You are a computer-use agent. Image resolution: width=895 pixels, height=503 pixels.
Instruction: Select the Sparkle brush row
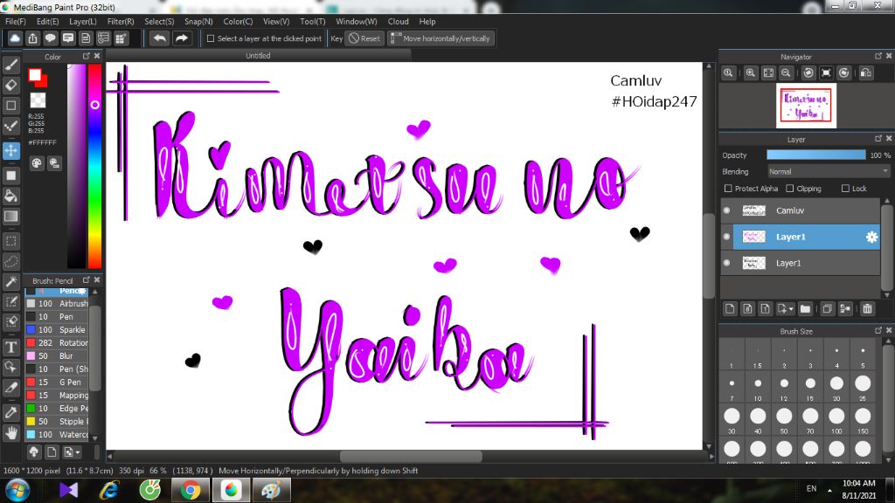coord(57,329)
